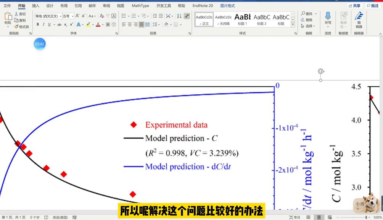Open the font size dropdown showing 五号
The height and width of the screenshot is (220, 383).
coord(68,16)
